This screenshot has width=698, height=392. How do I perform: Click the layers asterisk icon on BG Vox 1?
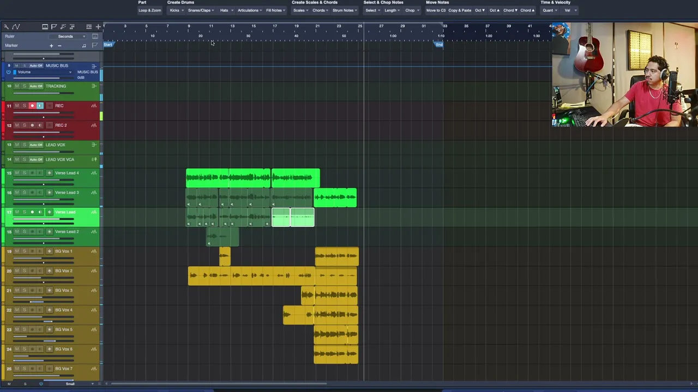(x=49, y=252)
